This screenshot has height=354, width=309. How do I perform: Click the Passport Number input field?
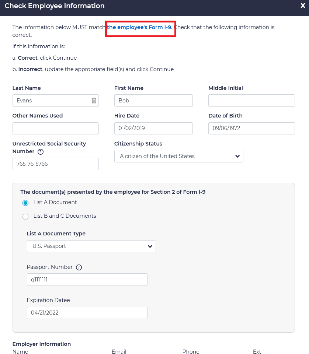(87, 280)
